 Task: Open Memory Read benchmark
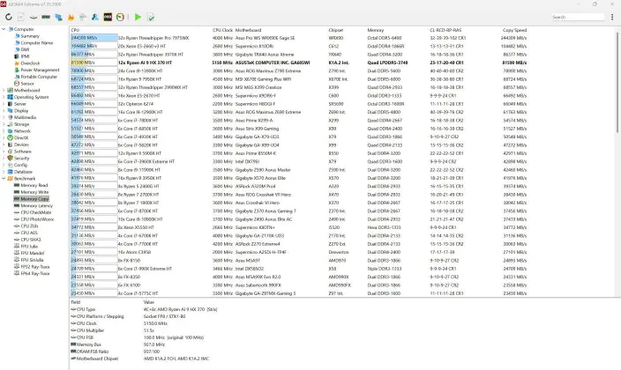(x=34, y=185)
